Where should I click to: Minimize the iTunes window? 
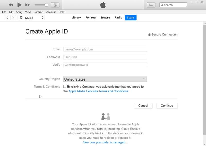(x=191, y=2)
